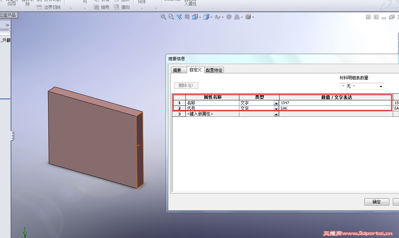
Task: Select the 镜向 mirror tool
Action: pos(122,7)
